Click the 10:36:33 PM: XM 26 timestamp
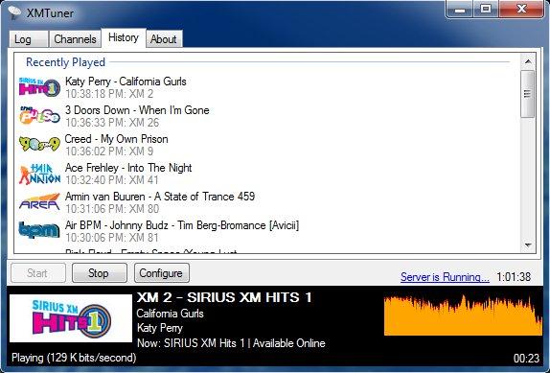 [112, 123]
